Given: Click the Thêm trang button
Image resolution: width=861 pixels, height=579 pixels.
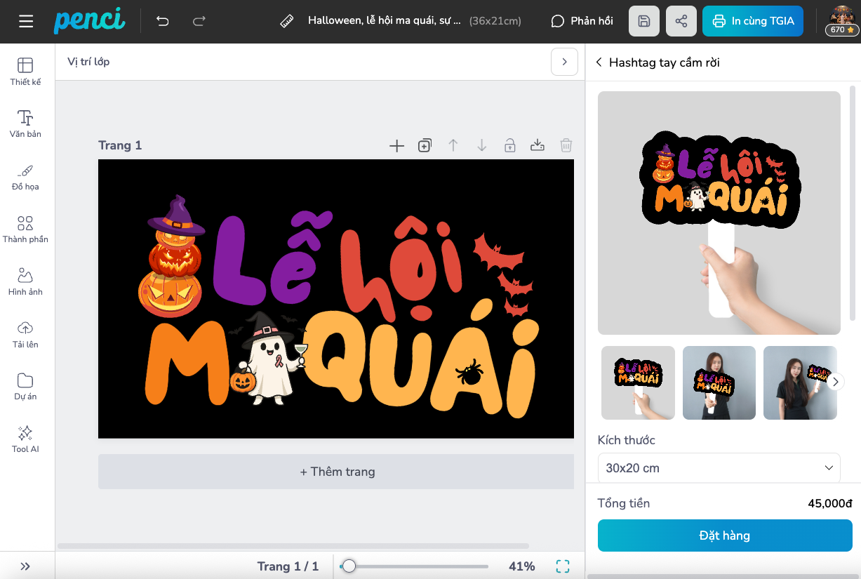Looking at the screenshot, I should (336, 472).
